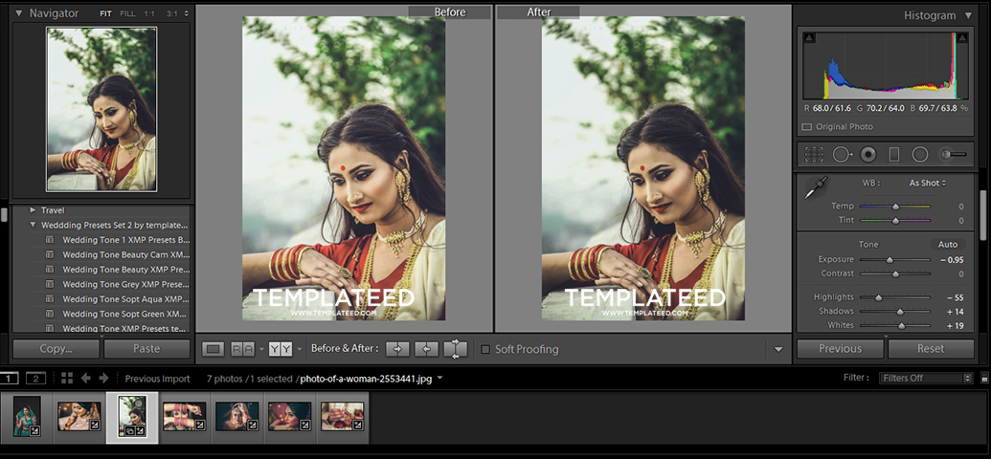Collapse the Navigator panel
This screenshot has width=991, height=459.
pyautogui.click(x=19, y=13)
